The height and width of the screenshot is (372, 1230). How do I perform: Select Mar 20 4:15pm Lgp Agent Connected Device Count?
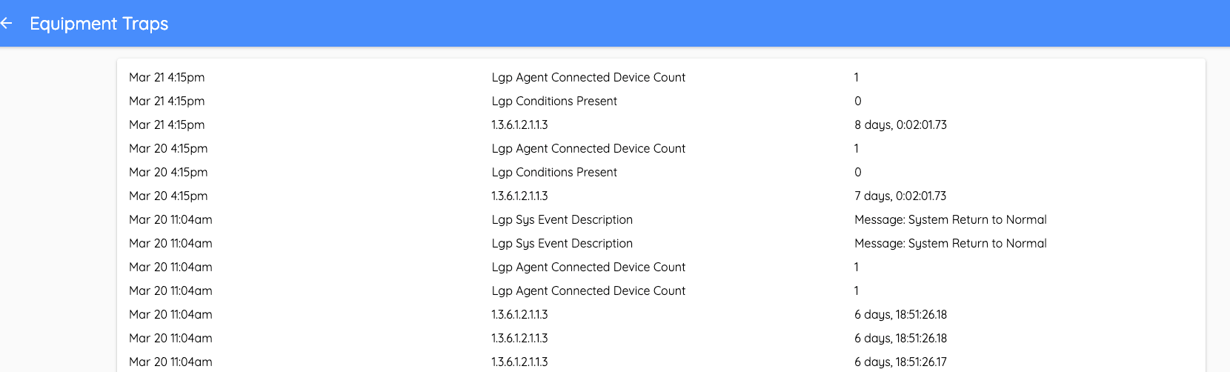pyautogui.click(x=588, y=148)
